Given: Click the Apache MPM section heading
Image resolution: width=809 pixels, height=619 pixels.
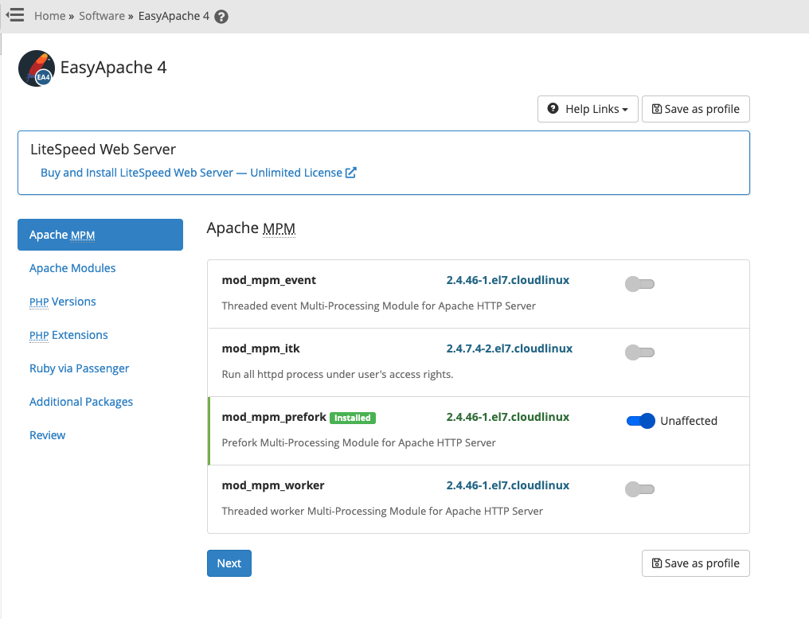Looking at the screenshot, I should click(x=252, y=228).
